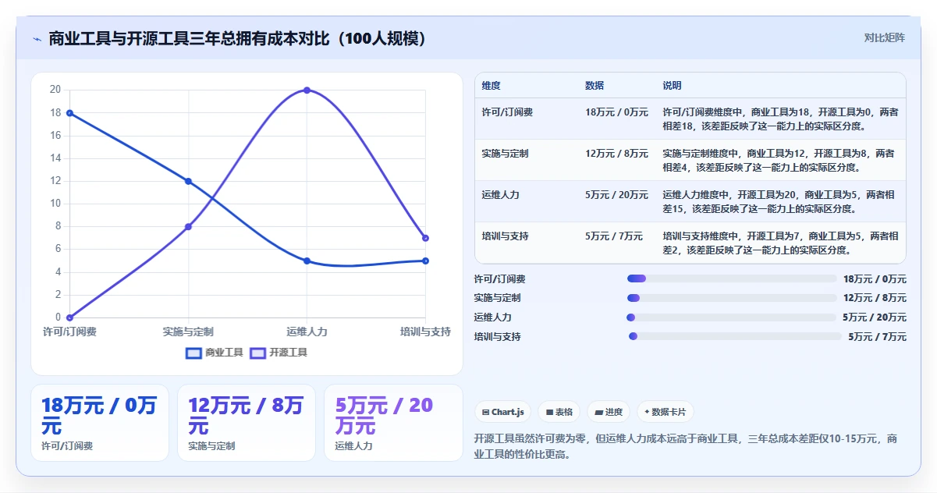The image size is (937, 493).
Task: Click the x-axis label 运维人力
Action: pyautogui.click(x=307, y=332)
